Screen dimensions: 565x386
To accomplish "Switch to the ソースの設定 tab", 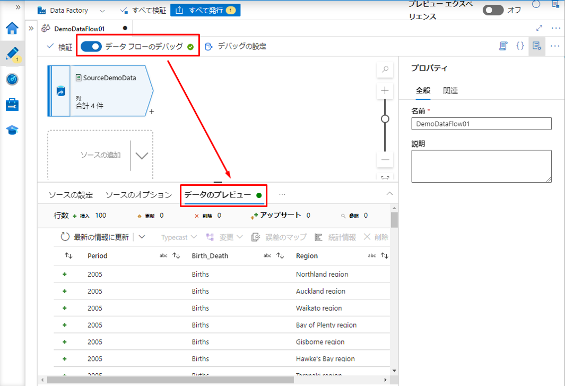I will 71,195.
